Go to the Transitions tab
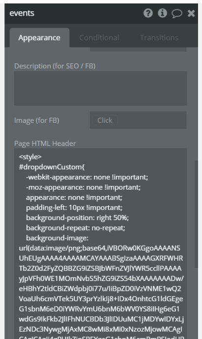 coord(159,38)
